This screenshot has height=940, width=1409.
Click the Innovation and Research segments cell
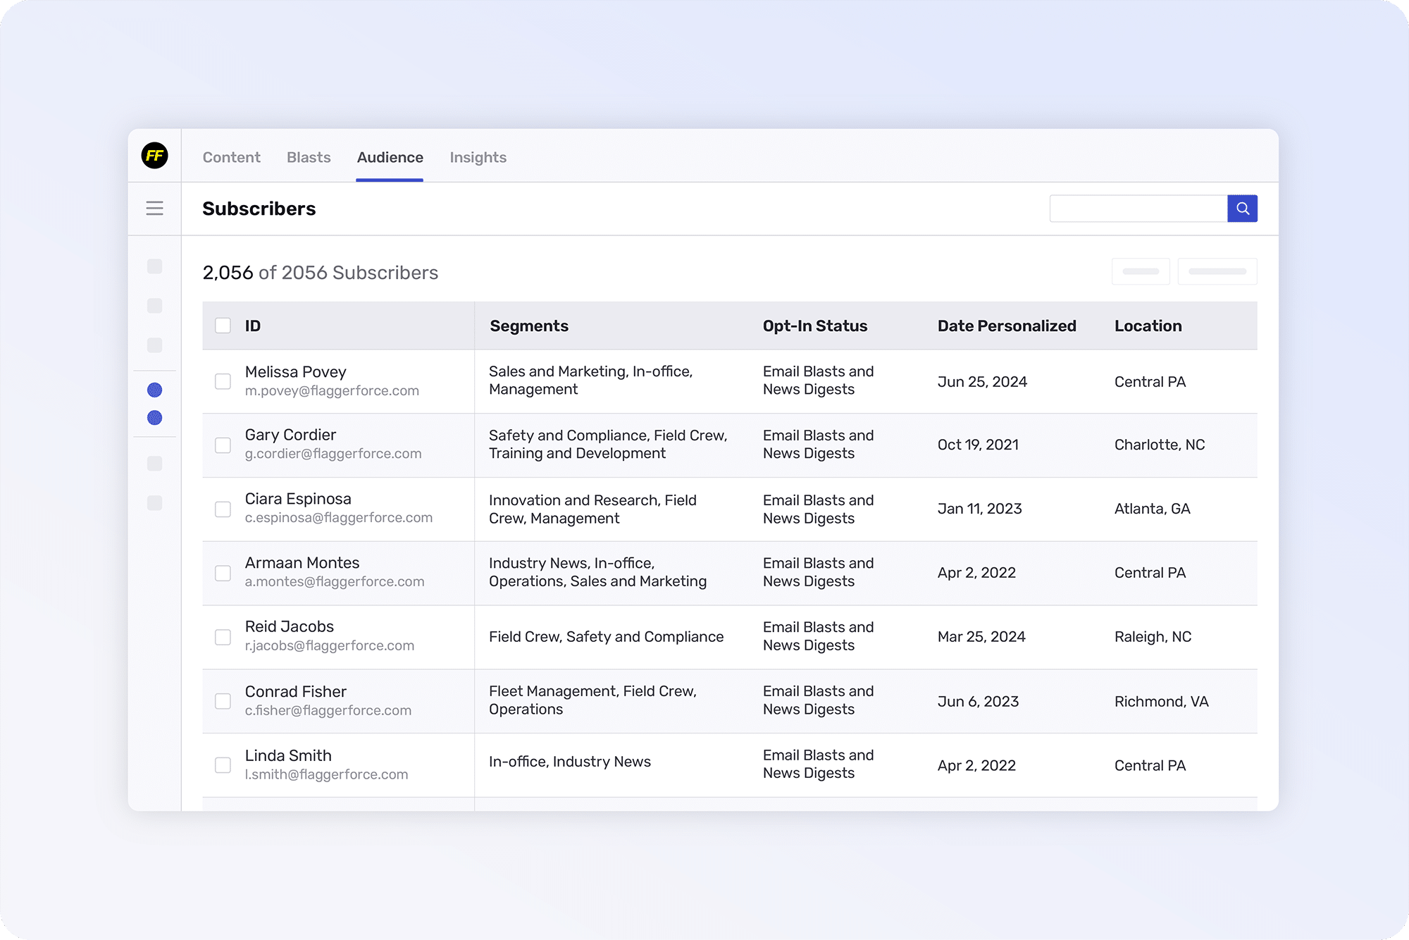[592, 509]
